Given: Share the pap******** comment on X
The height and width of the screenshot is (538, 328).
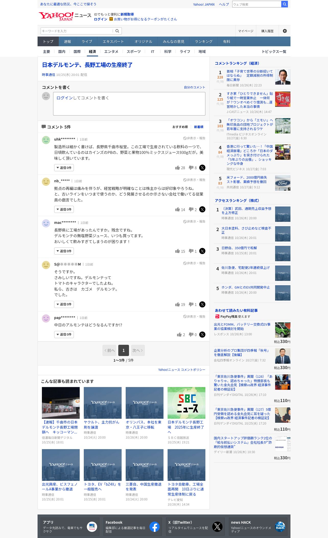Looking at the screenshot, I should point(202,335).
